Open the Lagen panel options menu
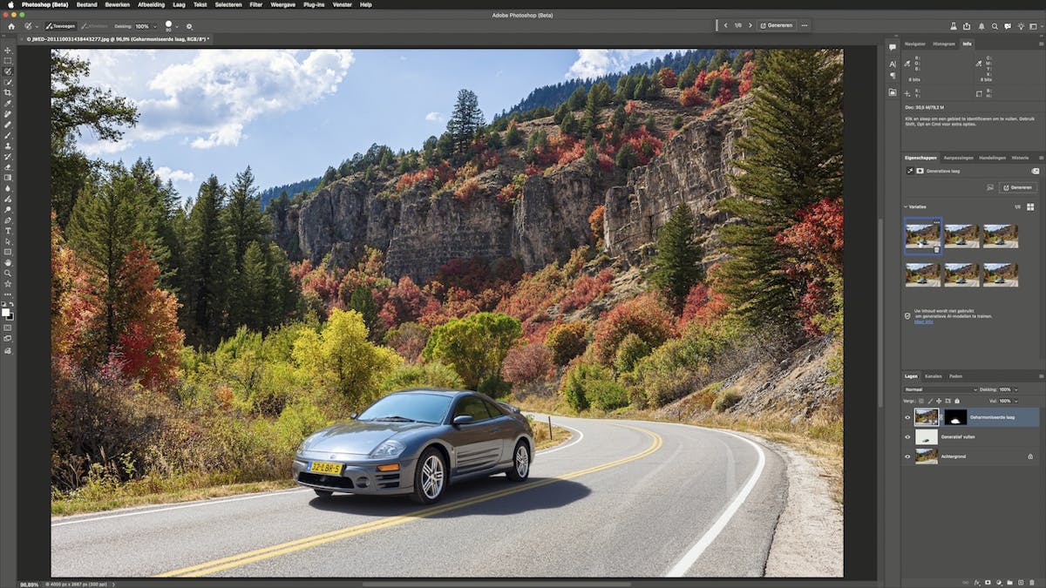 click(1041, 376)
